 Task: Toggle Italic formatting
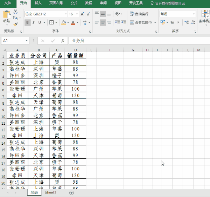pos(34,22)
